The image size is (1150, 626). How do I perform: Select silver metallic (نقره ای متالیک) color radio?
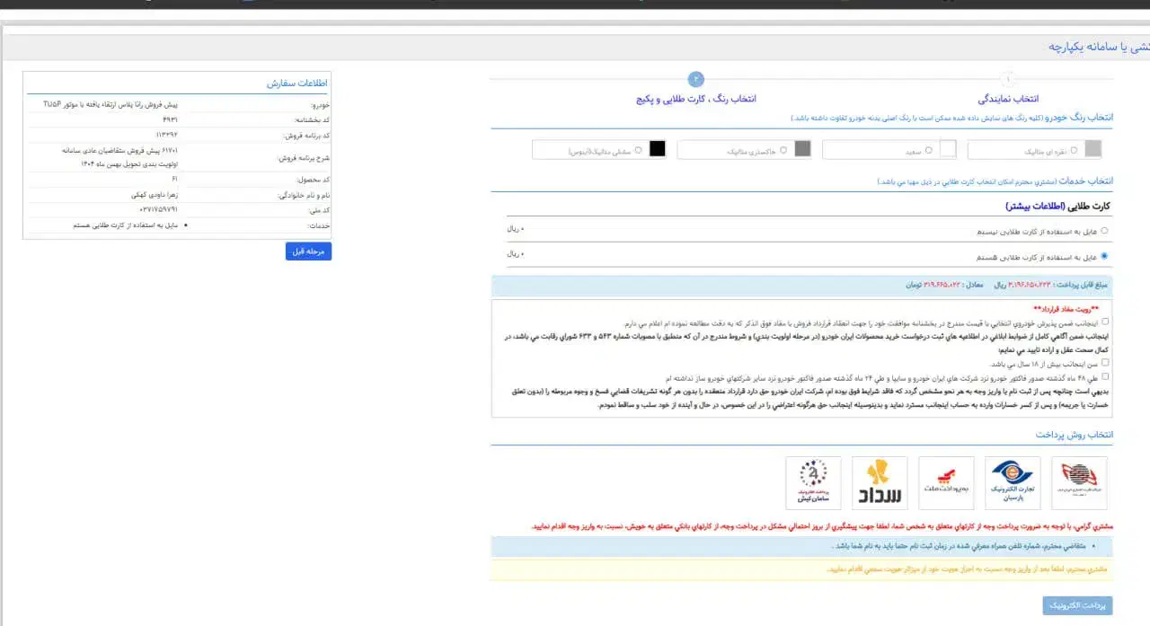tap(1074, 150)
